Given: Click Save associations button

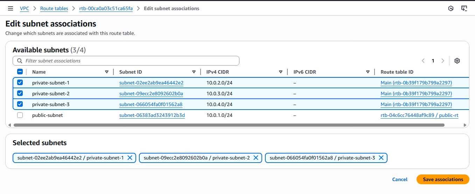Looking at the screenshot, I should 443,179.
